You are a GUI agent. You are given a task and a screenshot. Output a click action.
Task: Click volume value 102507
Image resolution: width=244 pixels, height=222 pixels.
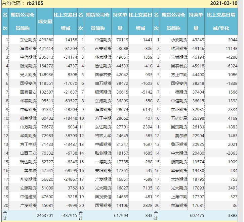46,92
